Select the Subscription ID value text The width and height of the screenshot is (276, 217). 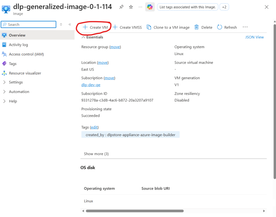(x=117, y=100)
